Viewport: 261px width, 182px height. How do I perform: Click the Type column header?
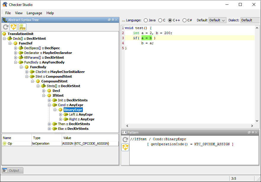47,138
